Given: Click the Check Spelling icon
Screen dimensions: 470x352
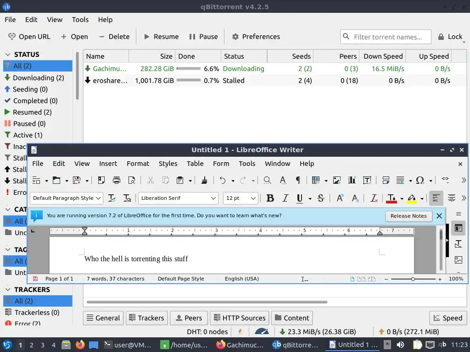Looking at the screenshot, I should click(x=283, y=180).
